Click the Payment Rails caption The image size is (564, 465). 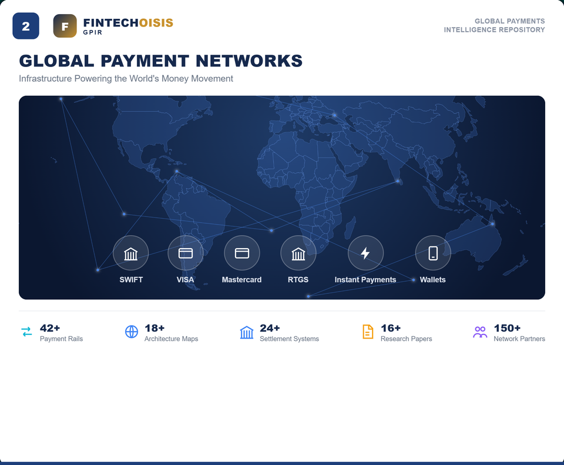pyautogui.click(x=62, y=339)
